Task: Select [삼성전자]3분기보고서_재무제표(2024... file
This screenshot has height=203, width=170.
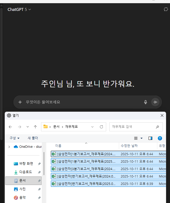Action: 108,169
